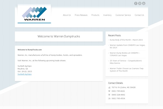Select phone number (601) 765-8221
Viewport: 163px width, 109px height.
click(x=118, y=91)
